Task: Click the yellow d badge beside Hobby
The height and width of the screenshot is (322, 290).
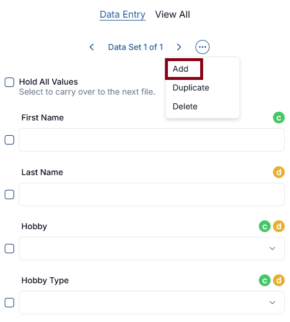Action: pos(278,226)
